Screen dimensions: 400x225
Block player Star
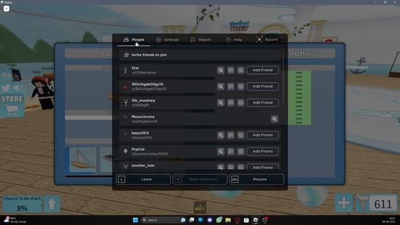241,70
